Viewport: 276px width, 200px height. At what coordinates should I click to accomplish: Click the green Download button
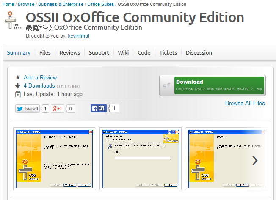(x=219, y=85)
